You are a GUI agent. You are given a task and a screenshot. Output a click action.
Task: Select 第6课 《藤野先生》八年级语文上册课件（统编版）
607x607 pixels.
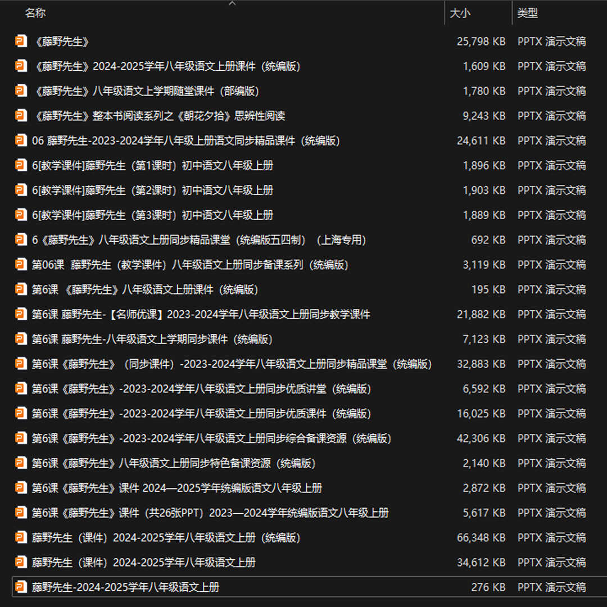[146, 289]
